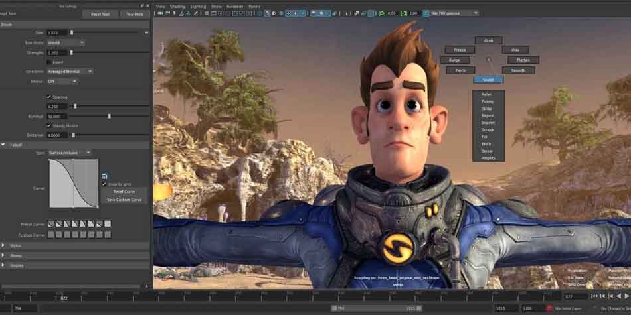Toggle the viewport grid icon
This screenshot has height=315, width=631.
[x=207, y=13]
